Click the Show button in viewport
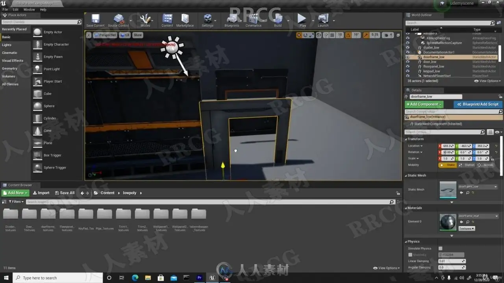The width and height of the screenshot is (504, 283). pos(138,35)
